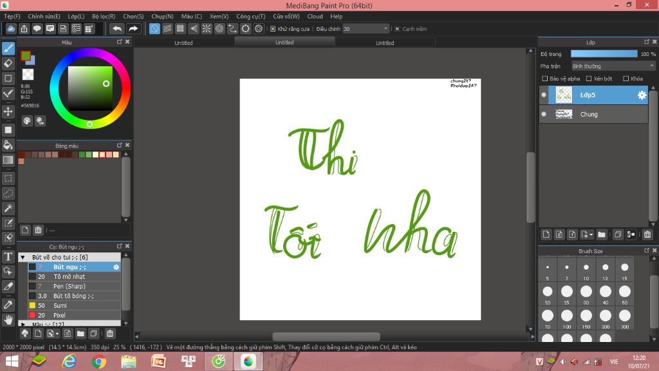Open Pha trộn blend mode dropdown
659x371 pixels.
click(x=613, y=66)
